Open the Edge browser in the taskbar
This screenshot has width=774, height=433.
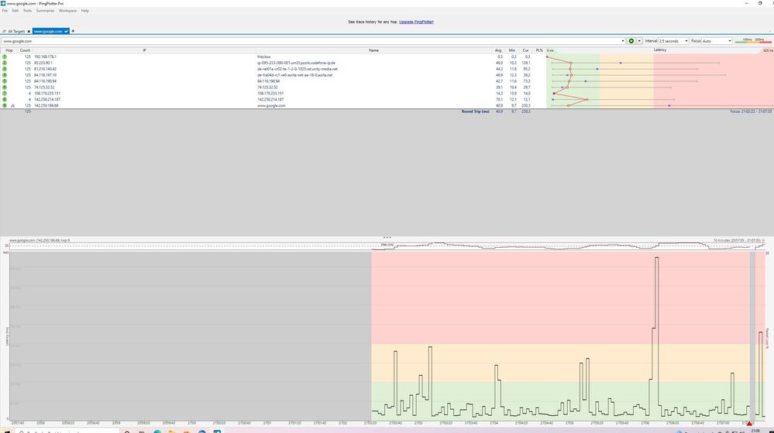157,431
